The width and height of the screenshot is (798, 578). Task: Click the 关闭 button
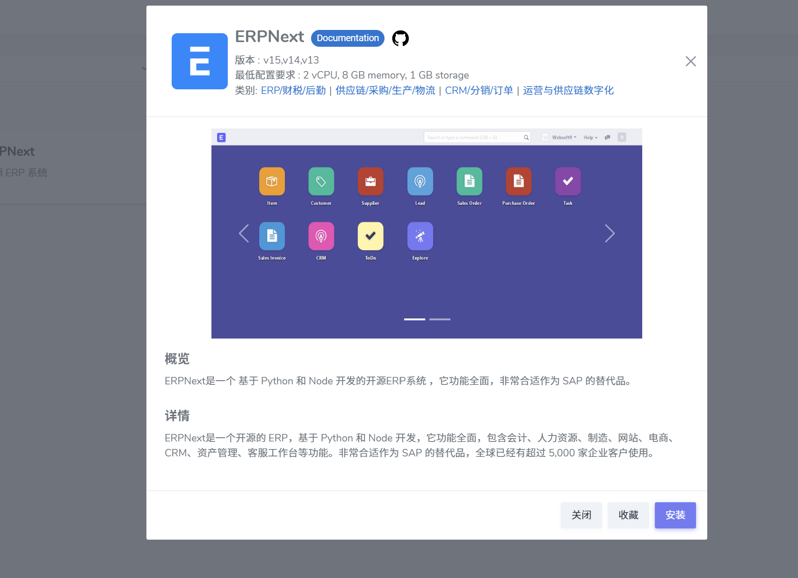tap(581, 515)
